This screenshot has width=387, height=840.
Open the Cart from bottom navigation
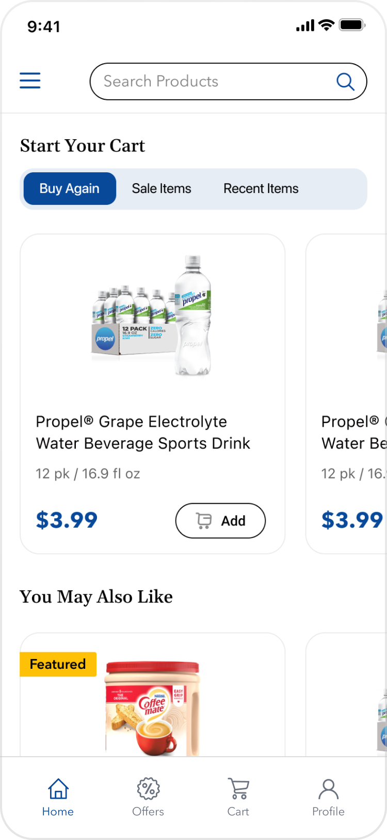click(x=238, y=789)
